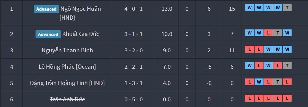Click first red L in Nguyễn Thanh Bình row
308x107 pixels.
[x=250, y=49]
